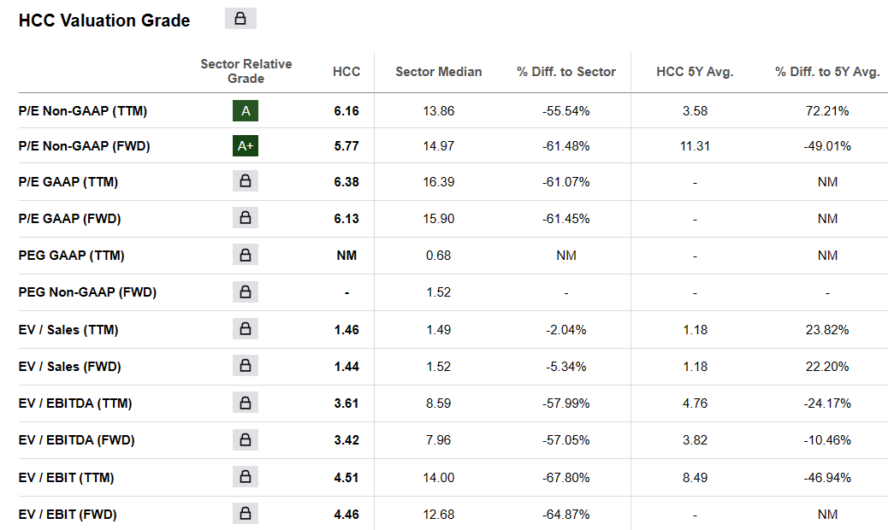Click the locked grade for EV / EBITDA (TTM)
Viewport: 888px width, 530px height.
point(246,403)
